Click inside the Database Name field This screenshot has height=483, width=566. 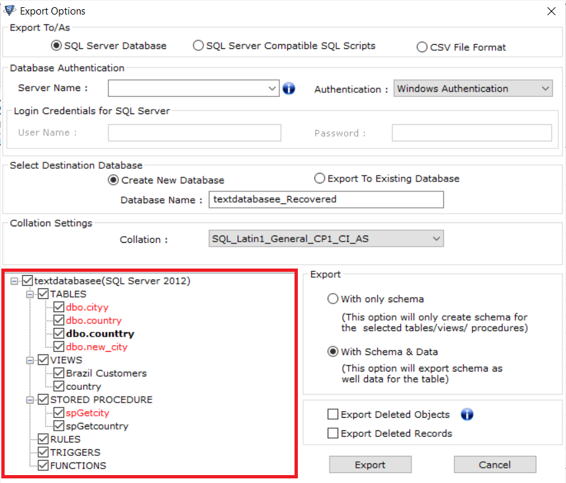click(326, 199)
